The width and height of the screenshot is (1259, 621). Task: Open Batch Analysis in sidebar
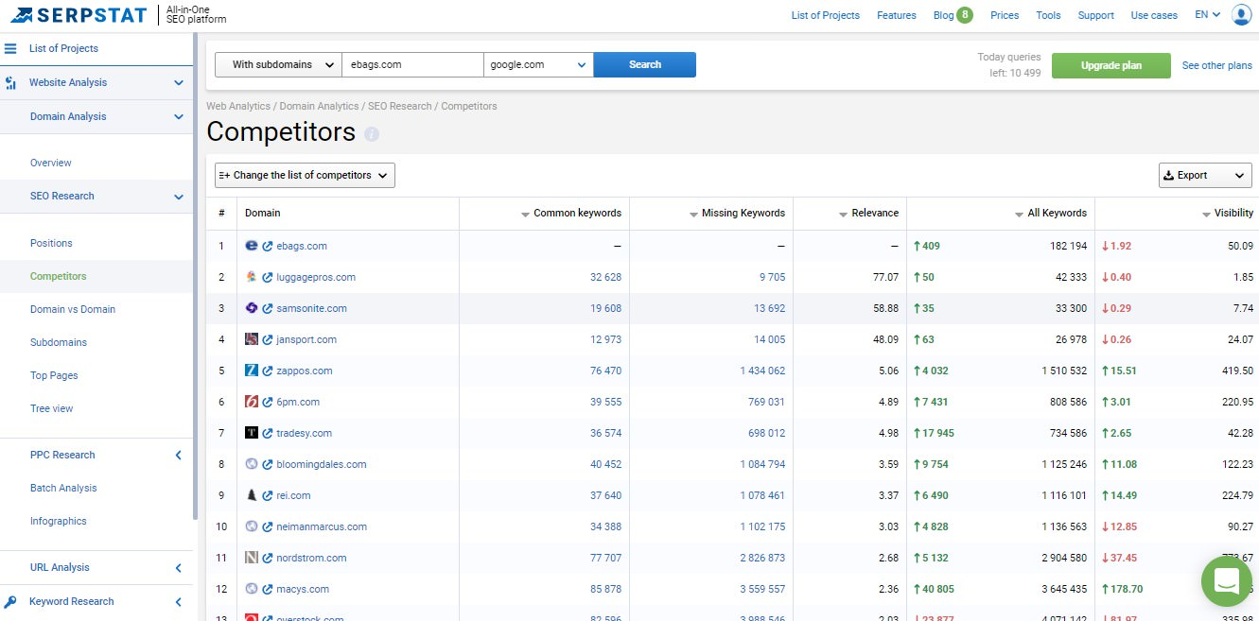(x=63, y=488)
